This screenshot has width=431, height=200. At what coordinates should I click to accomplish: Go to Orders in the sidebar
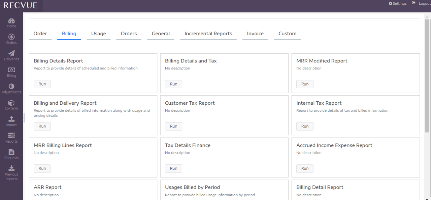tap(11, 37)
